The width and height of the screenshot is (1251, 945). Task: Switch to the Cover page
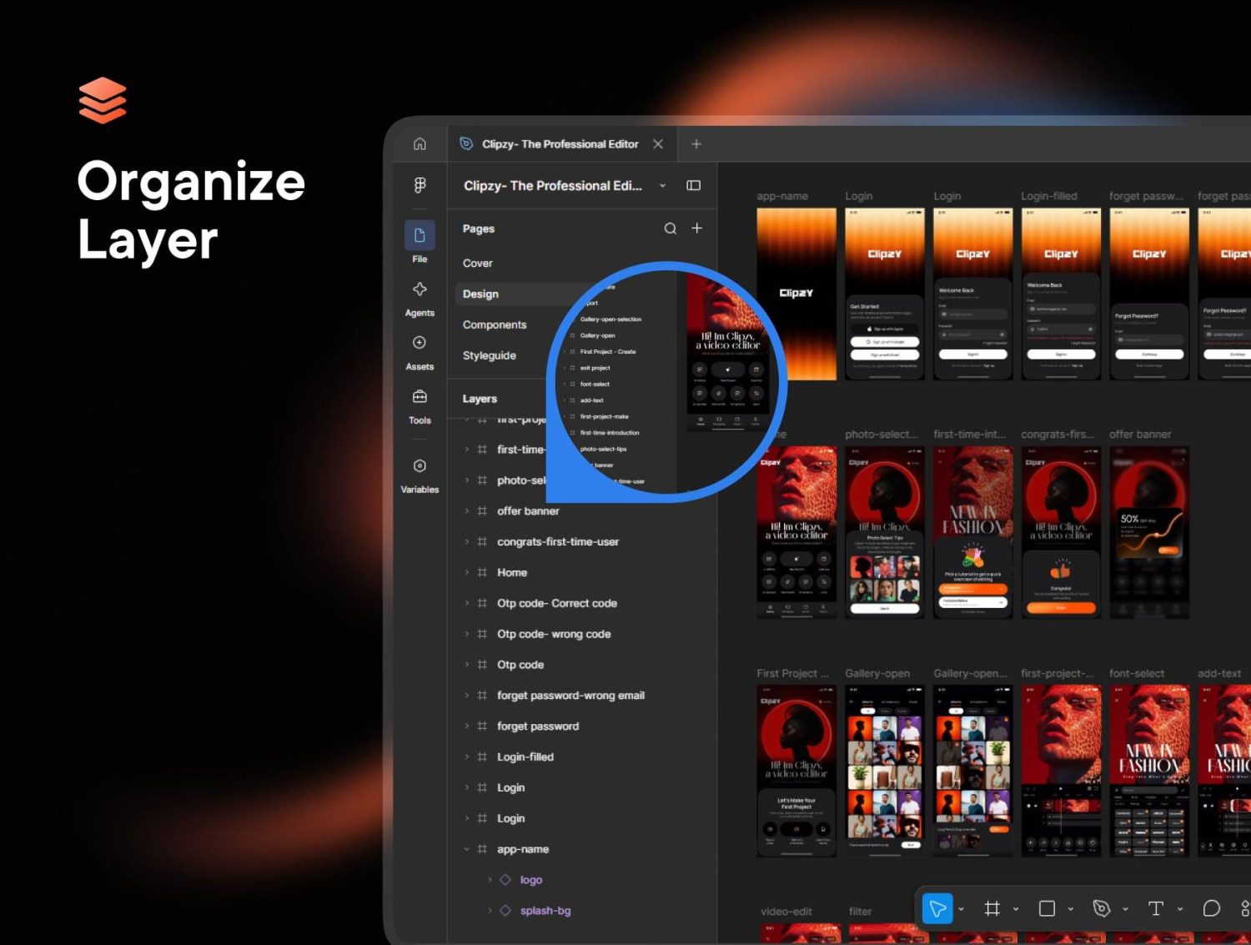point(478,264)
